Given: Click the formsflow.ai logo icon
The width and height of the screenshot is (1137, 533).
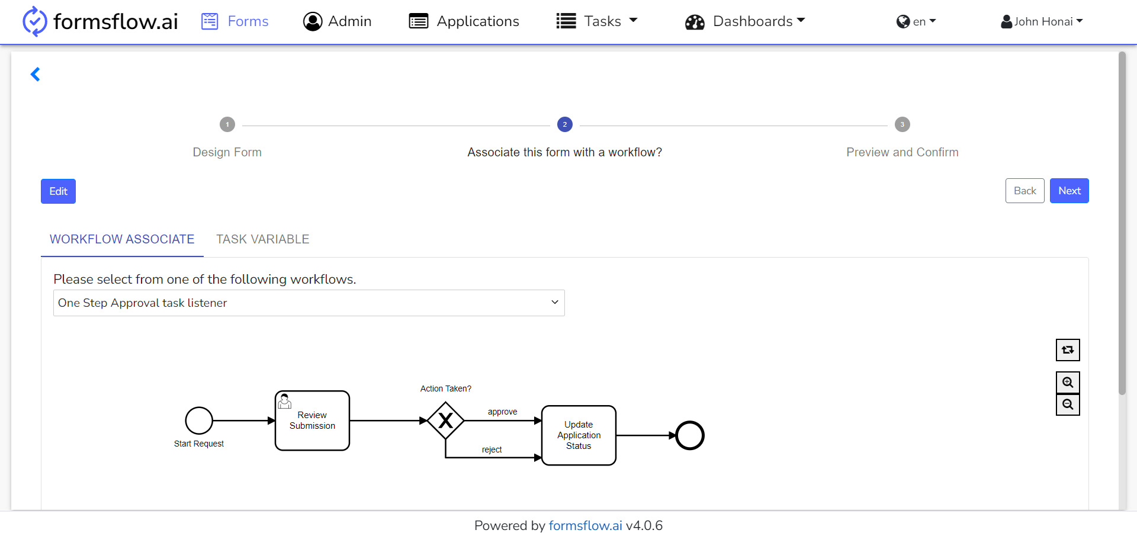Looking at the screenshot, I should 34,21.
